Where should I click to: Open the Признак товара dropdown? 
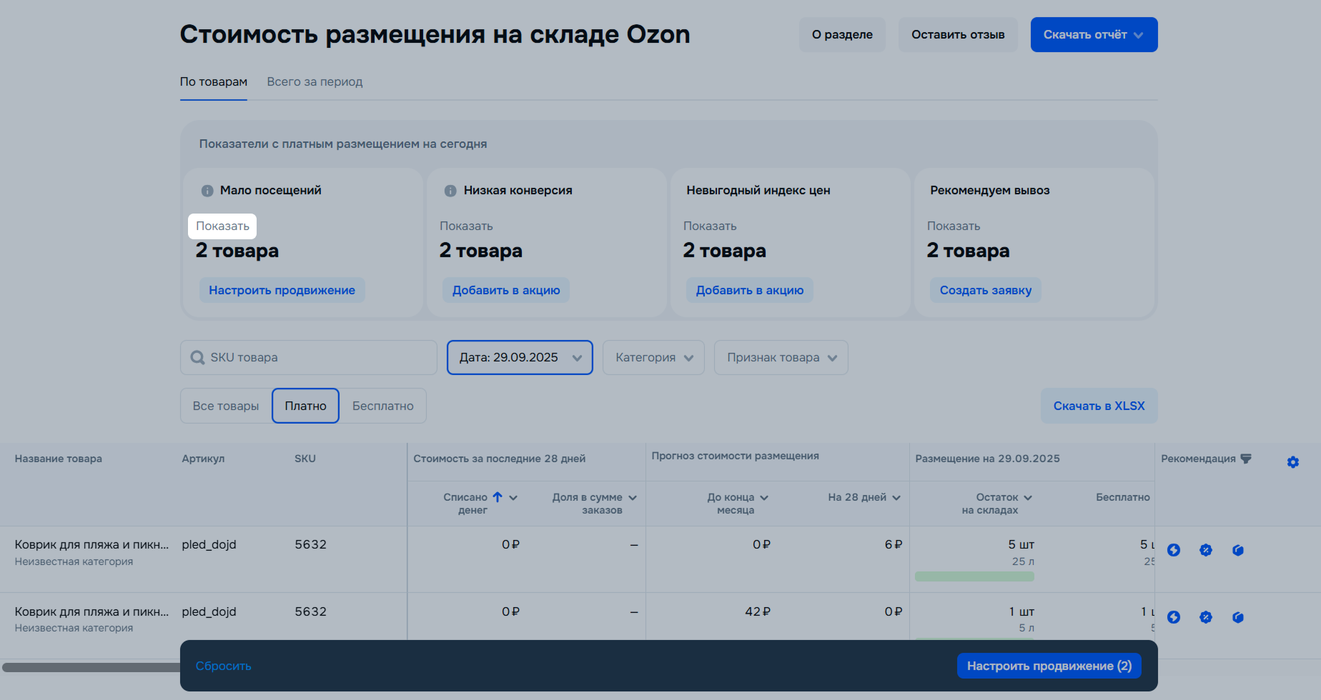click(x=781, y=357)
